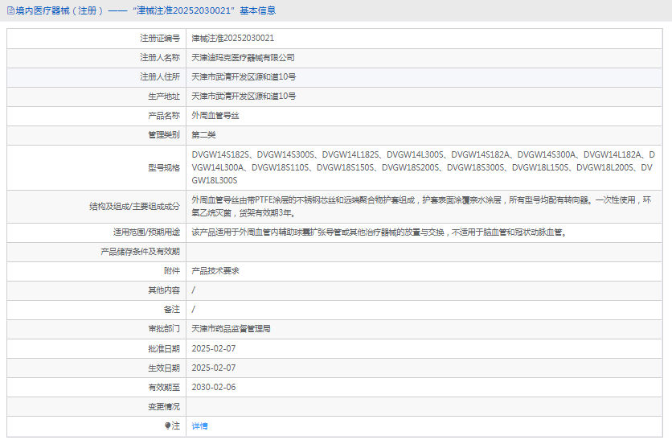Click the 型号规格 label
Image resolution: width=672 pixels, height=444 pixels.
pos(164,168)
